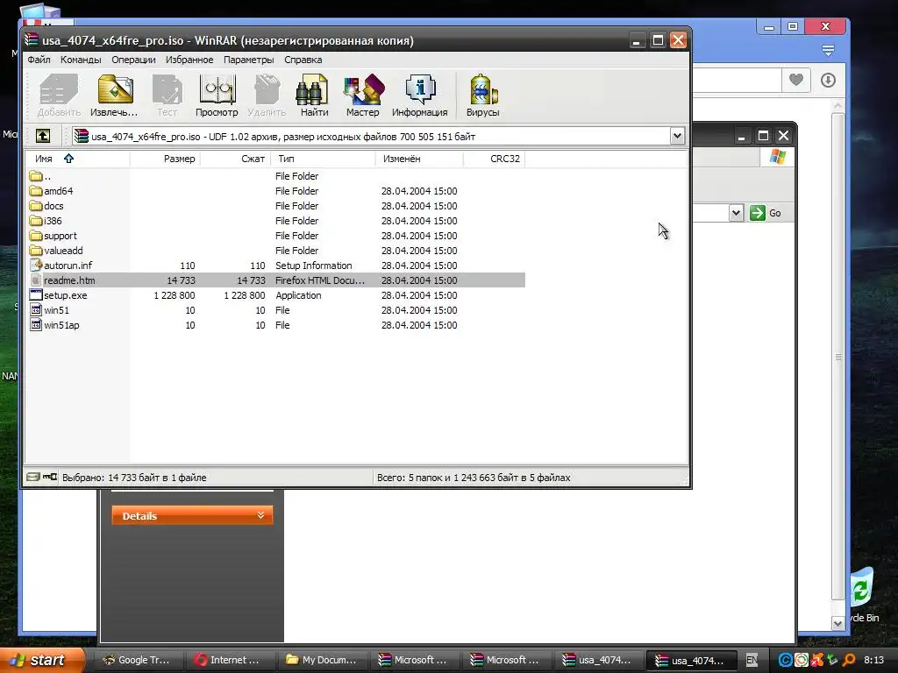Click the Добавить toolbar icon
The height and width of the screenshot is (673, 898).
coord(59,96)
